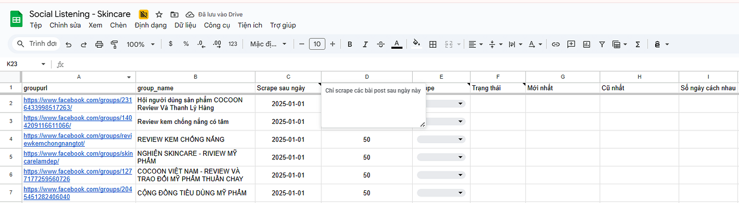Open the Dữ liệu menu
The height and width of the screenshot is (203, 739).
coord(186,25)
